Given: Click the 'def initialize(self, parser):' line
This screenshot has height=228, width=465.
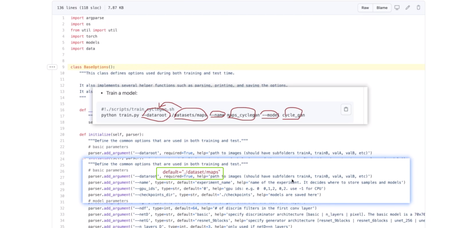Looking at the screenshot, I should [111, 135].
